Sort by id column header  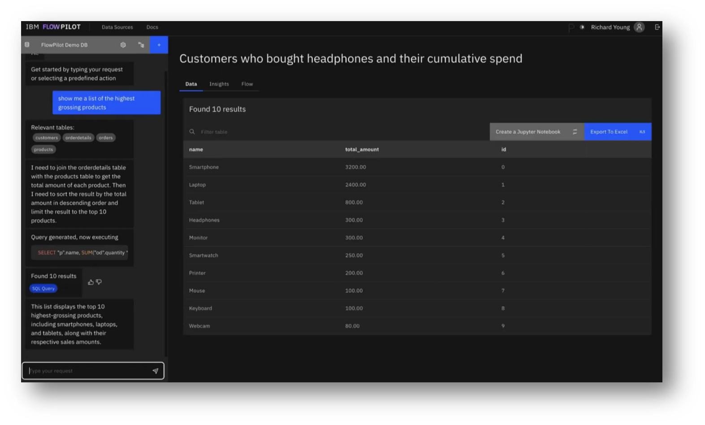pyautogui.click(x=504, y=149)
